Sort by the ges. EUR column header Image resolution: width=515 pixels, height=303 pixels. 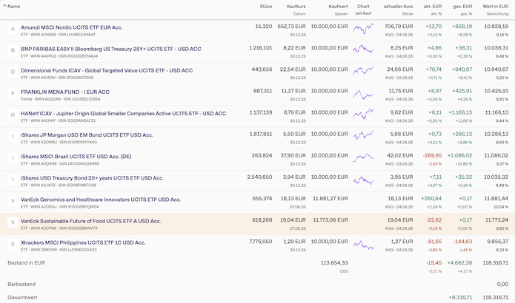coord(462,6)
